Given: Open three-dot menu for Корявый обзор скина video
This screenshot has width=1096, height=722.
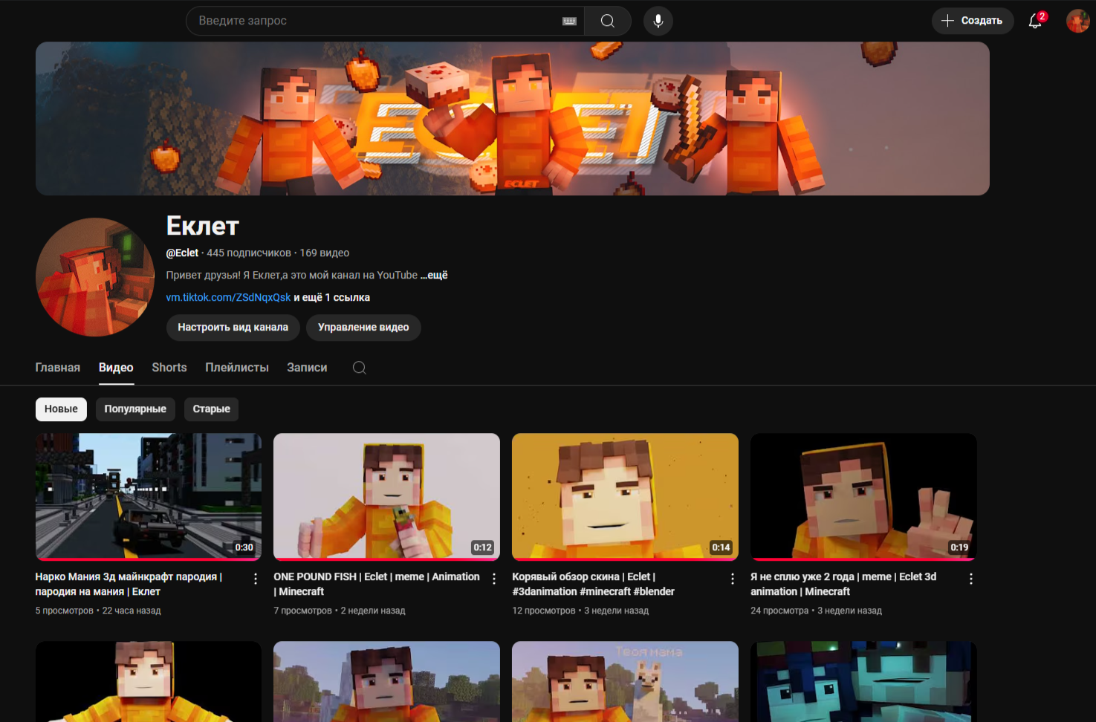Looking at the screenshot, I should [x=733, y=579].
